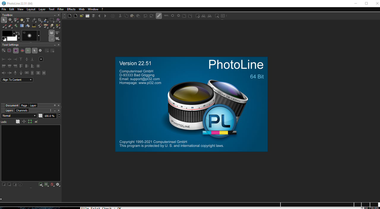380x209 pixels.
Task: Select the Crop tool in Toolbox
Action: click(40, 20)
